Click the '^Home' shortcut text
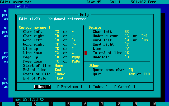169x106 pixels. 60,74
